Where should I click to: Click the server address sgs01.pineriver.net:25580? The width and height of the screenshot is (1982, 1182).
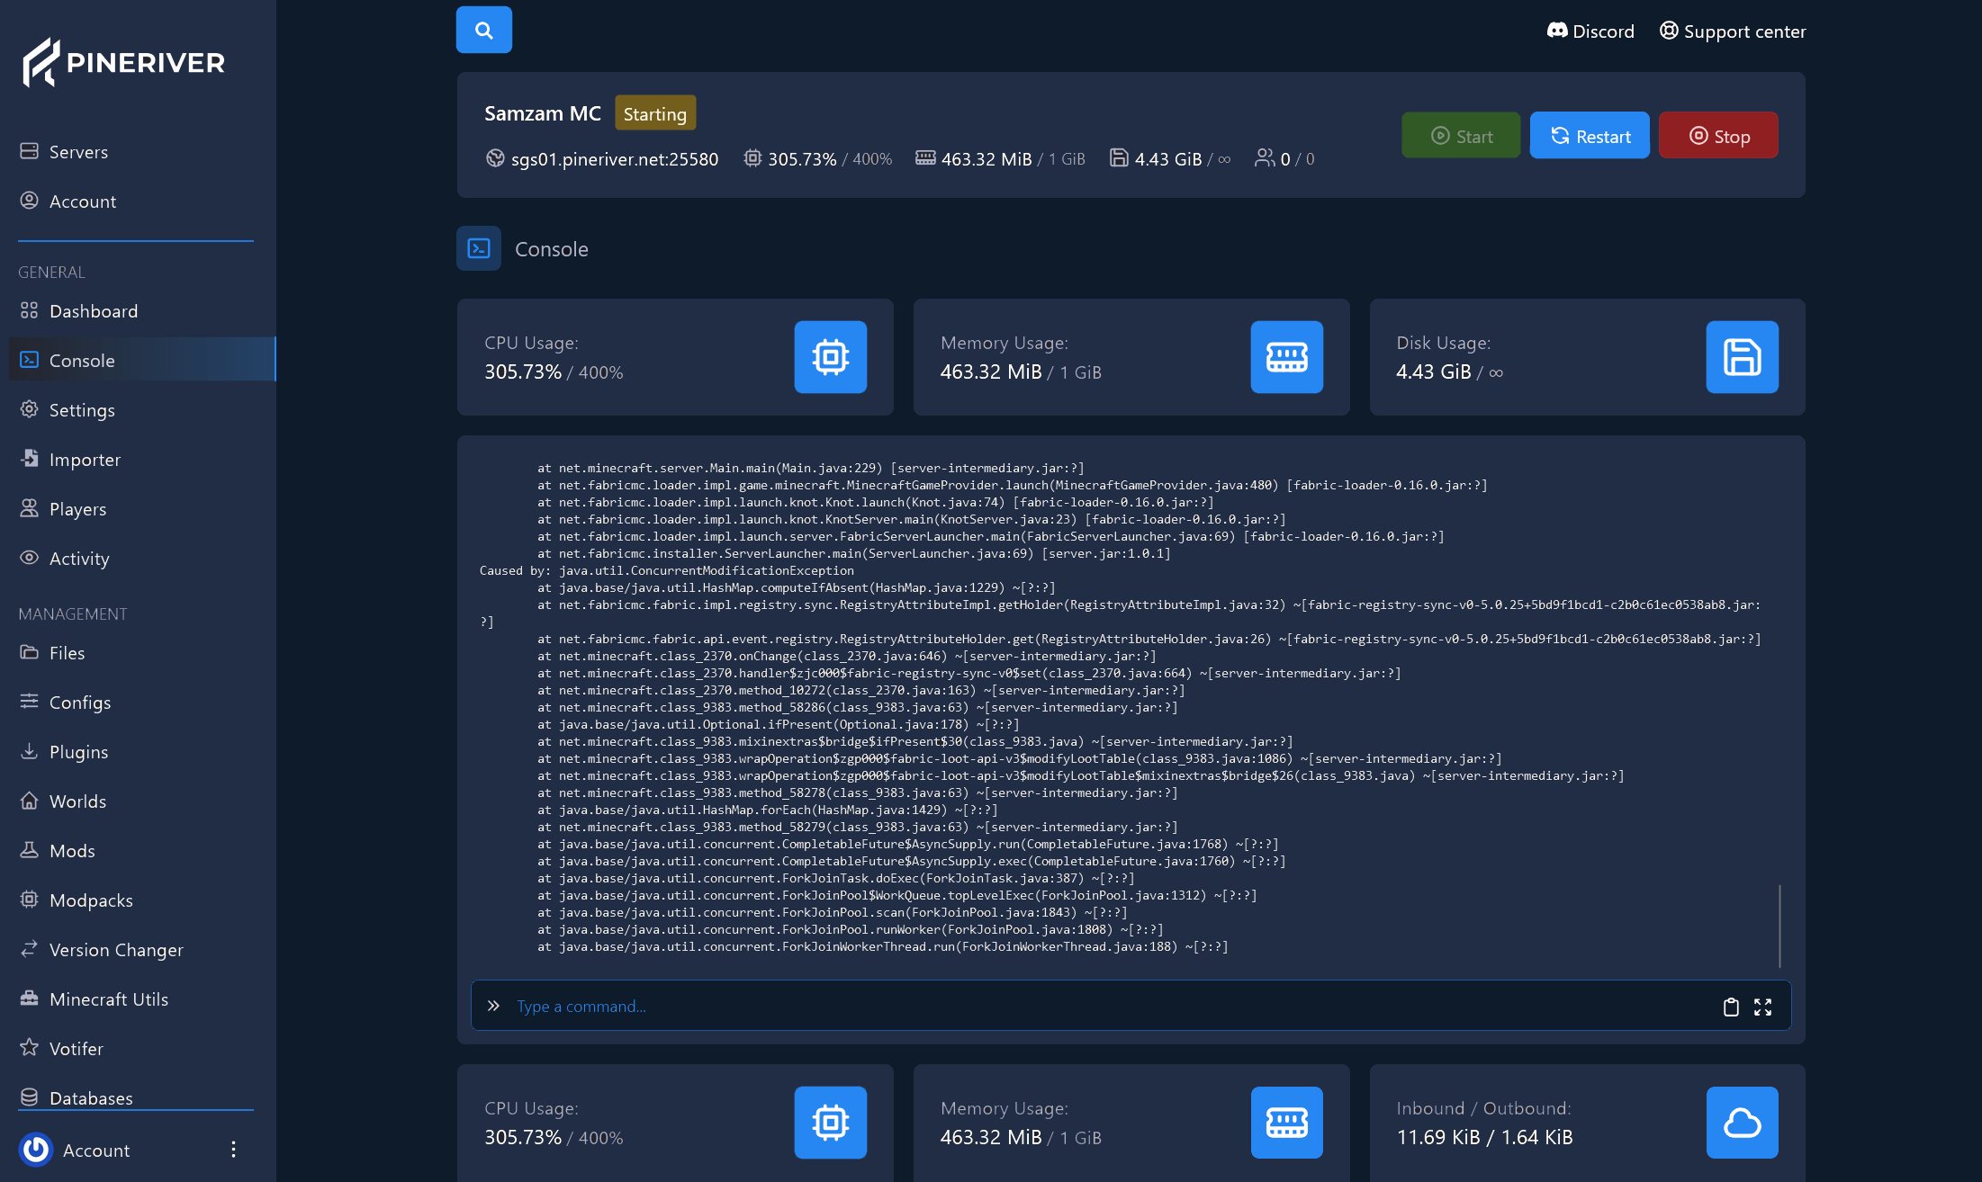615,159
